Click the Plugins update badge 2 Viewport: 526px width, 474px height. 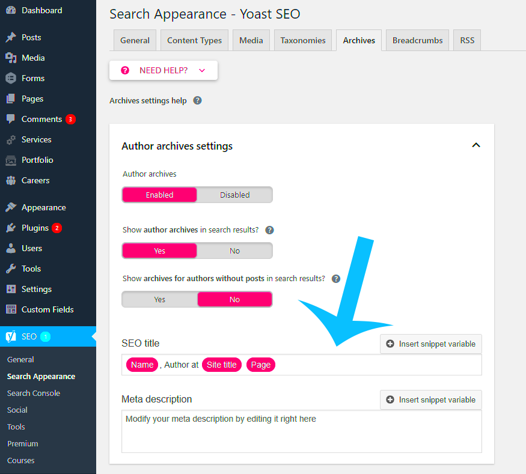pos(57,228)
